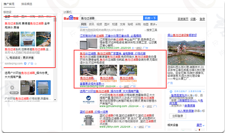
Task: Click the second mobile ad filter box photo
Action: pos(28,39)
